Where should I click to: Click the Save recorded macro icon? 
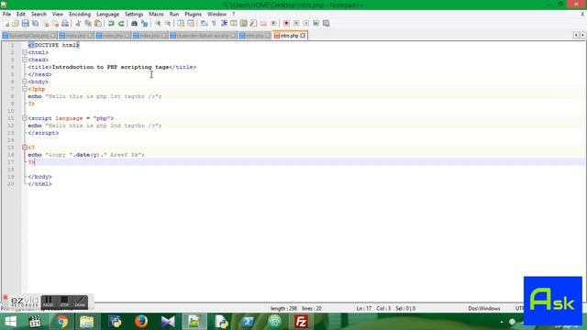[327, 24]
